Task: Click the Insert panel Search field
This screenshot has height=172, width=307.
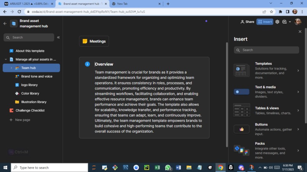Action: point(267,50)
